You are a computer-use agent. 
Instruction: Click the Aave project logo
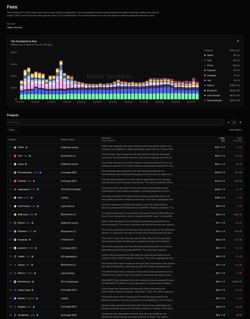click(15, 198)
